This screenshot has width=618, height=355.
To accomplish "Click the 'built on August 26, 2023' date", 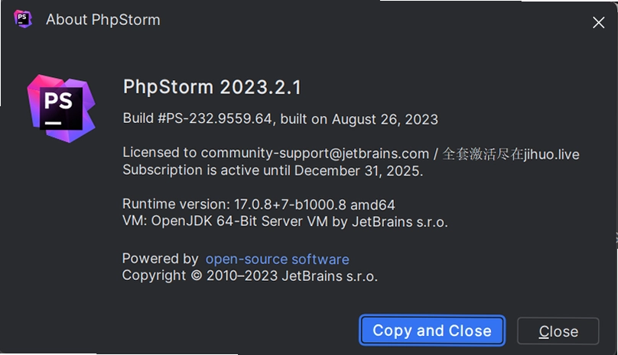I will pos(359,119).
